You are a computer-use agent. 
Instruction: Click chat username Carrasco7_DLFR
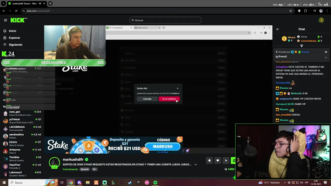point(285,104)
